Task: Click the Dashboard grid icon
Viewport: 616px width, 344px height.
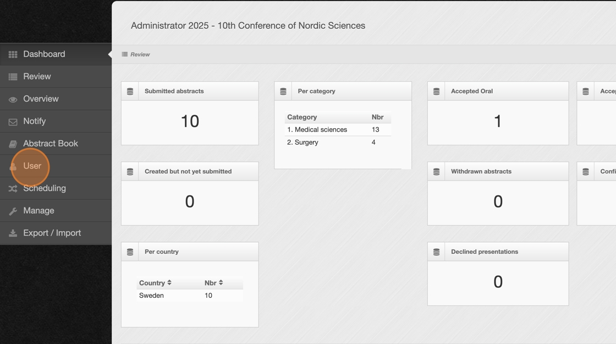Action: (x=13, y=54)
